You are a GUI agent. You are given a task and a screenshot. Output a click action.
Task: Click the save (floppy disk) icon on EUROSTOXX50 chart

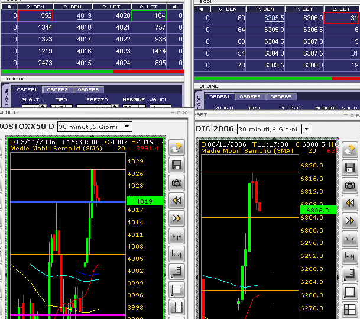coord(176,165)
